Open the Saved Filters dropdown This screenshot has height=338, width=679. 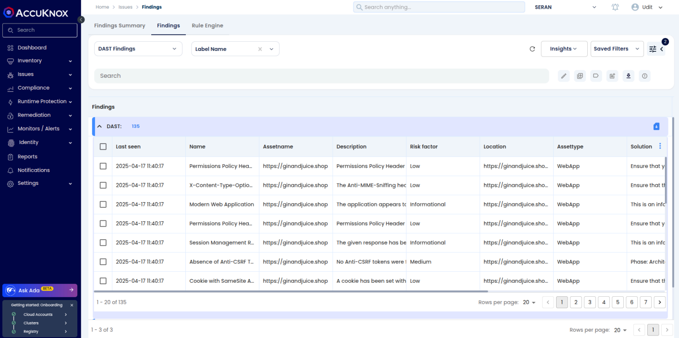point(617,48)
